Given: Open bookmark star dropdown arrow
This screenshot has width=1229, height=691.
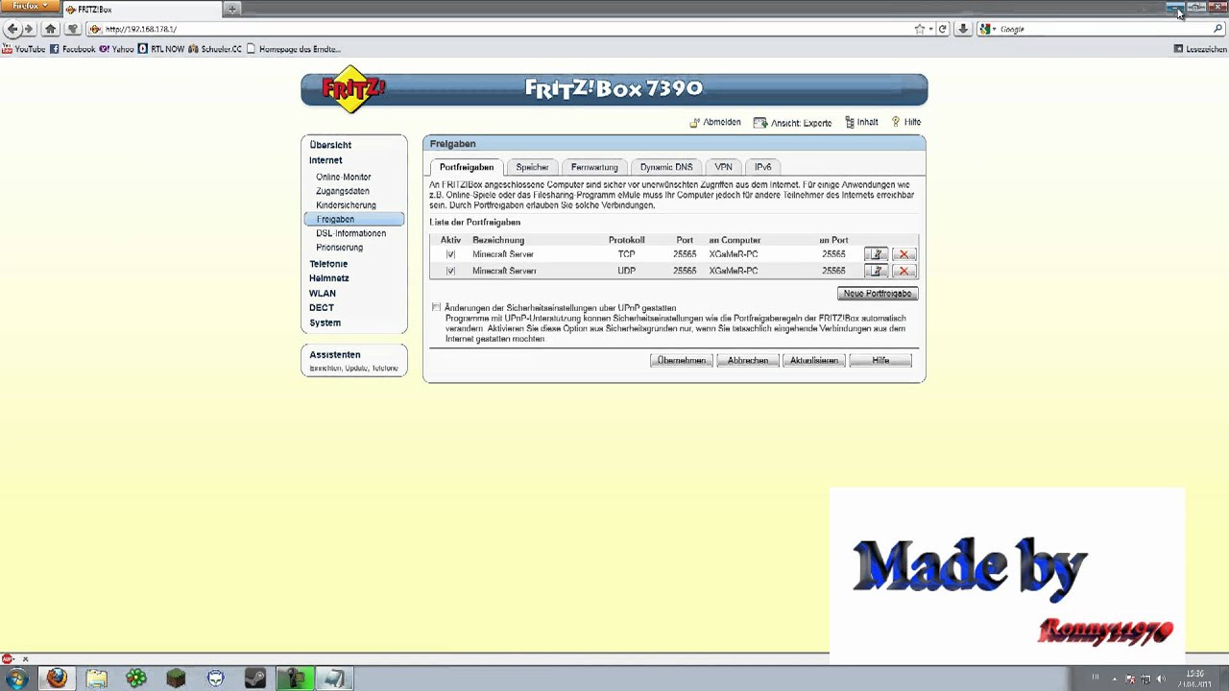Looking at the screenshot, I should tap(930, 29).
